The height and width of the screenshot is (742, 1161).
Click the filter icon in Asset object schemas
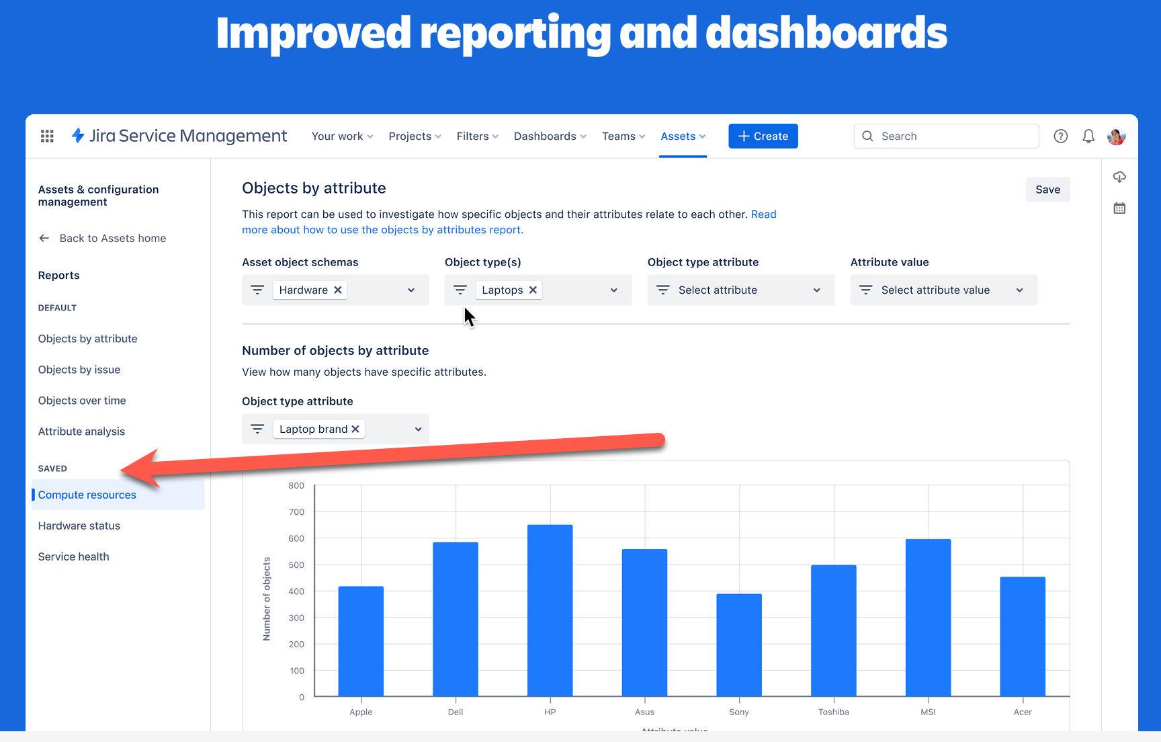(x=257, y=290)
